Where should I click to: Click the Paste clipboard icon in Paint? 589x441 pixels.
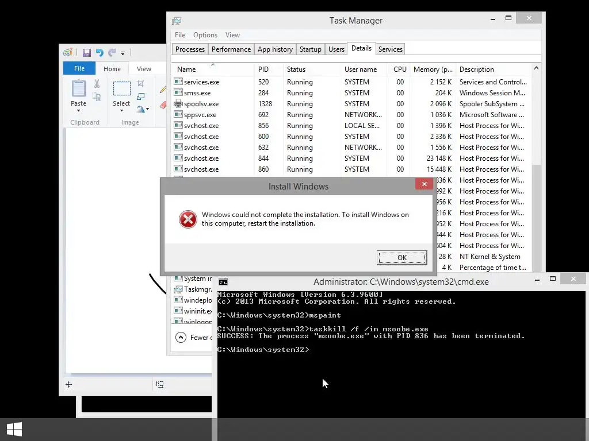coord(78,88)
